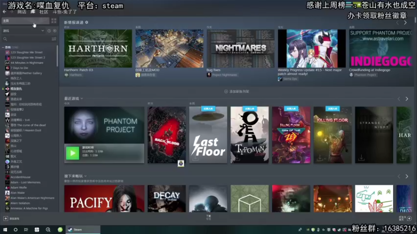The image size is (417, 234).
Task: Open Harthorn: Patch 03 news link
Action: point(79,70)
